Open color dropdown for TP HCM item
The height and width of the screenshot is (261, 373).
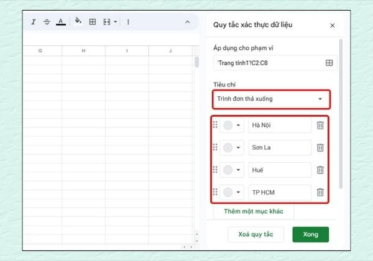click(232, 192)
